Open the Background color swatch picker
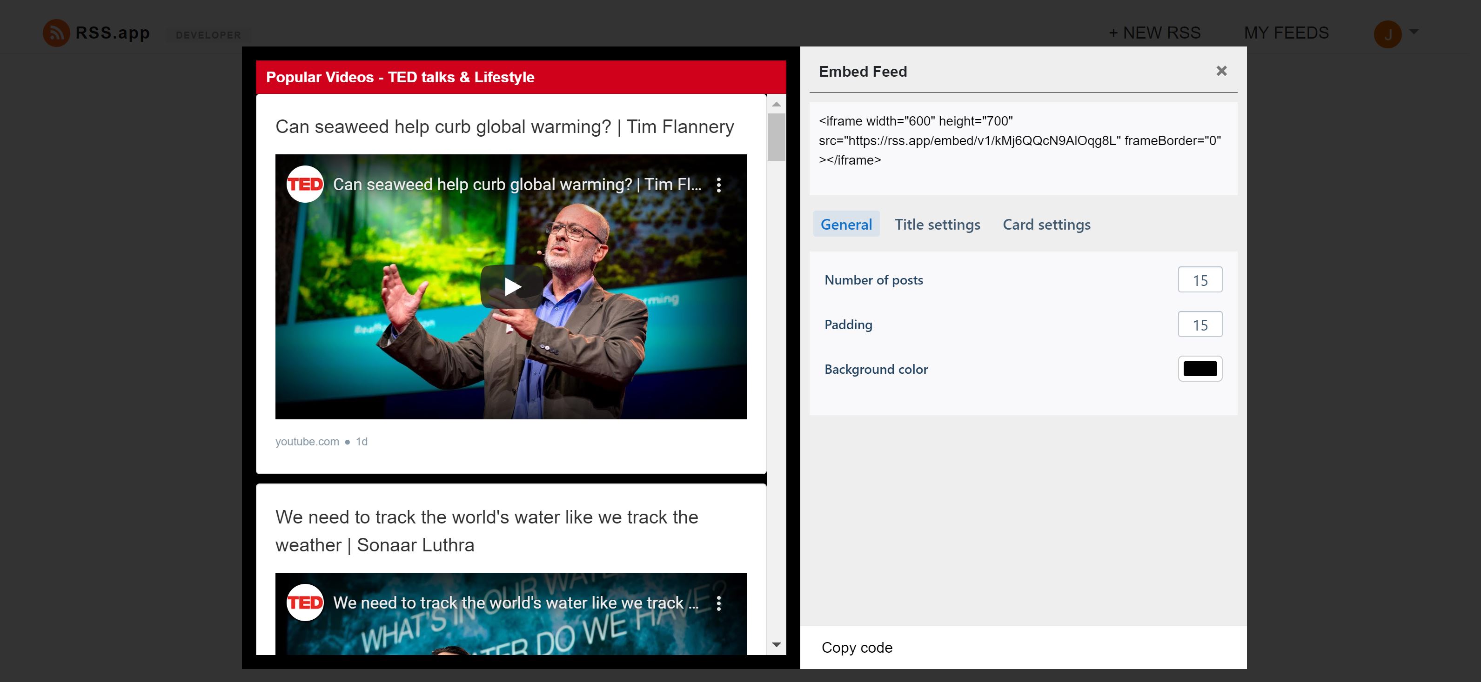 pyautogui.click(x=1200, y=369)
